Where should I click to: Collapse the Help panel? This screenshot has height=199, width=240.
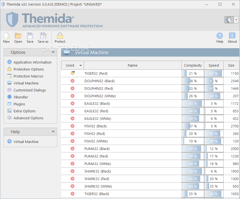pyautogui.click(x=53, y=132)
